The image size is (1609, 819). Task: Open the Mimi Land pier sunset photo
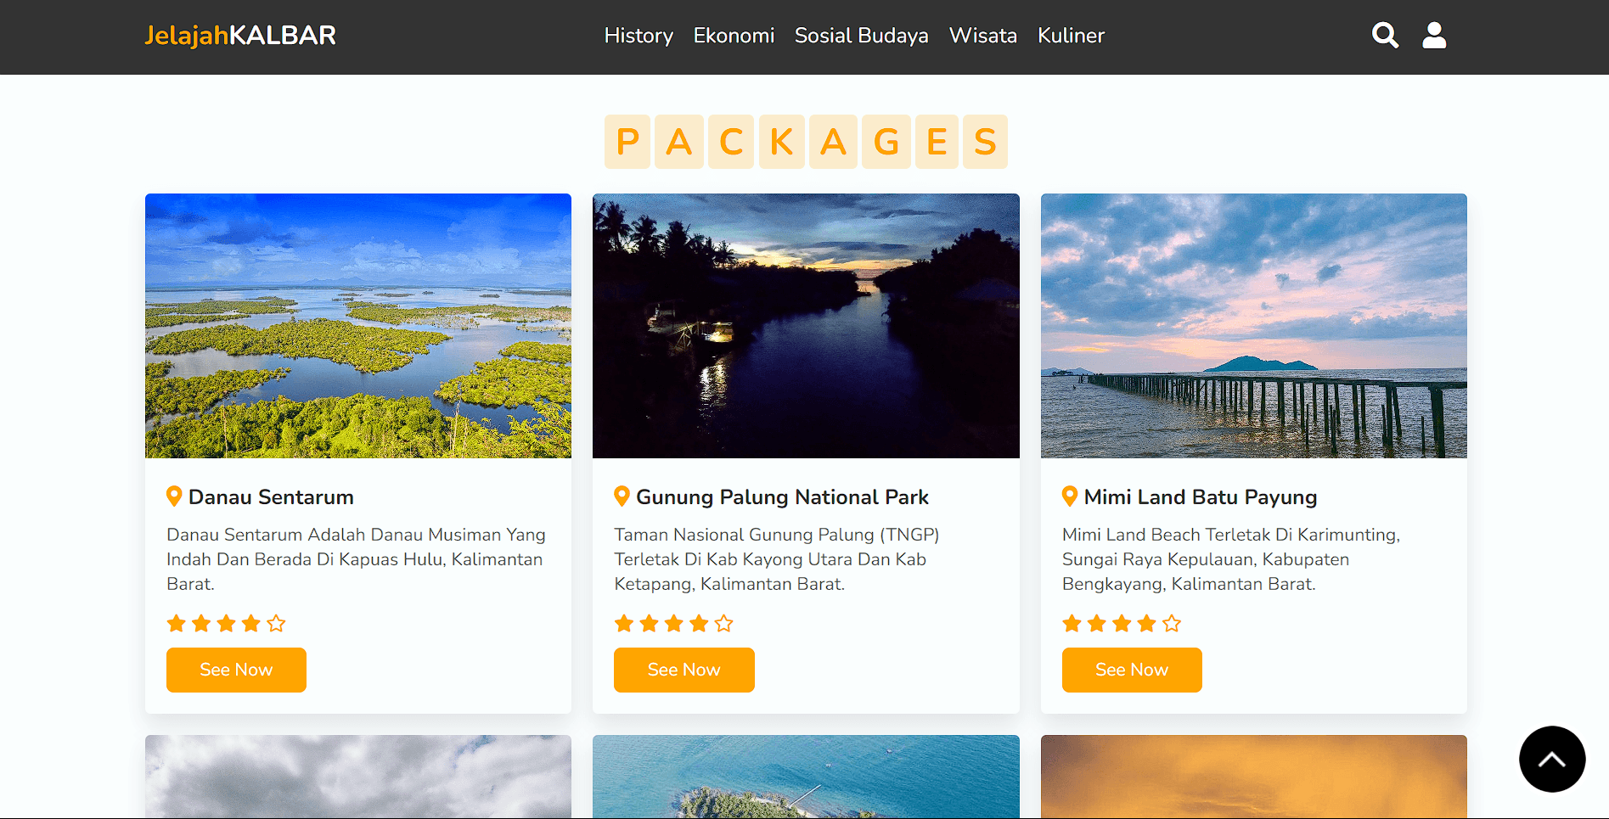pos(1254,326)
